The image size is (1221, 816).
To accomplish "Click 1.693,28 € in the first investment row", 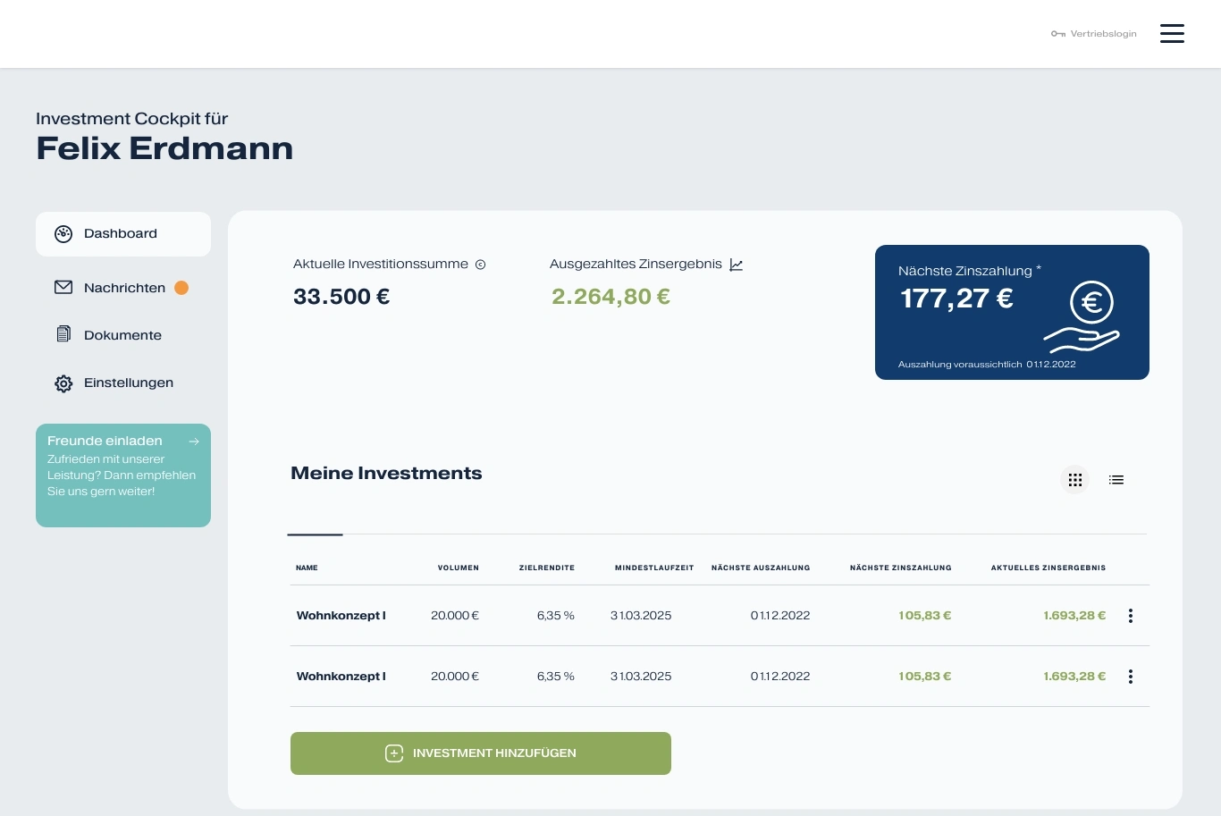I will coord(1074,616).
